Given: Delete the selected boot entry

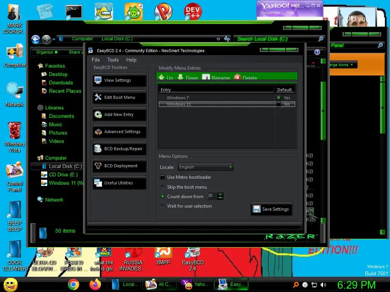Looking at the screenshot, I should click(246, 78).
